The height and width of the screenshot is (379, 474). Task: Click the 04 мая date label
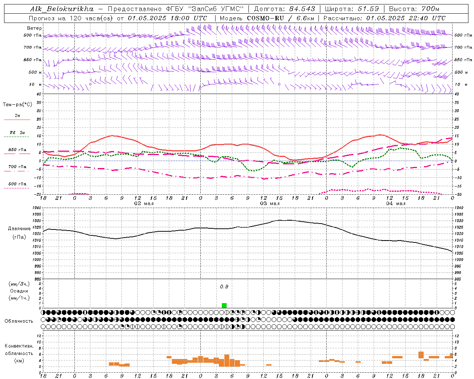pos(395,204)
